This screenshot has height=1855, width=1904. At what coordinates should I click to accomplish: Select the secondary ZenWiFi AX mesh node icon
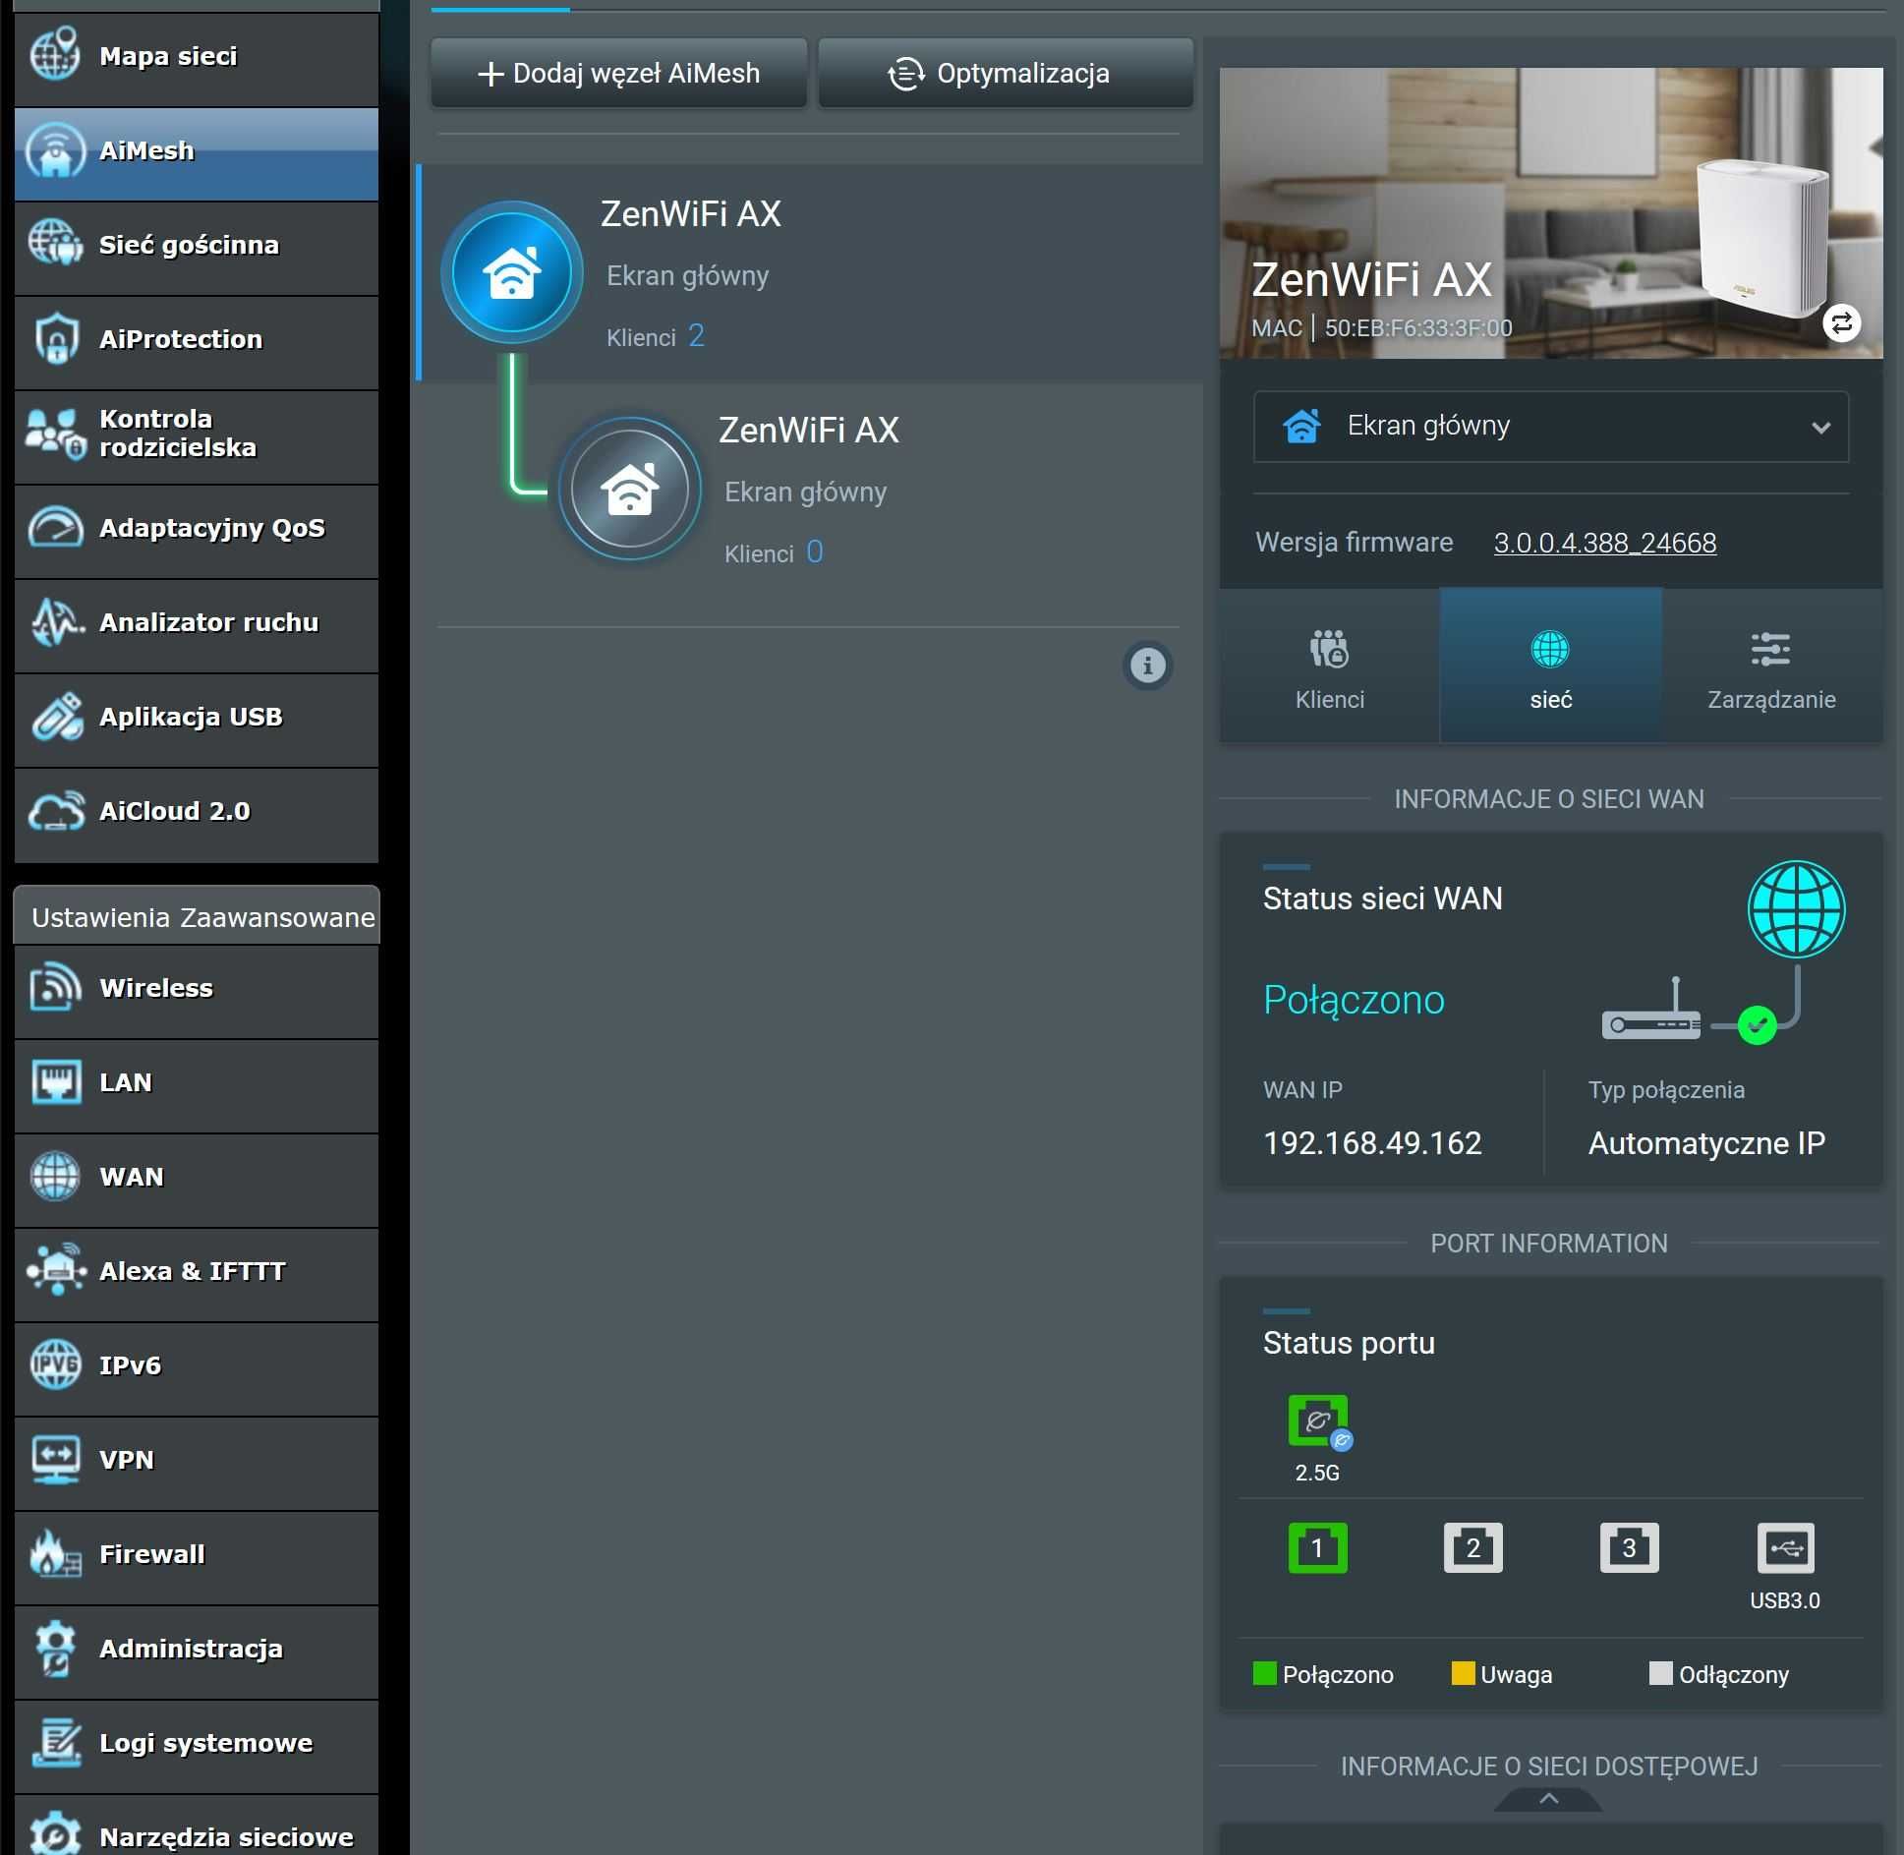(x=630, y=489)
